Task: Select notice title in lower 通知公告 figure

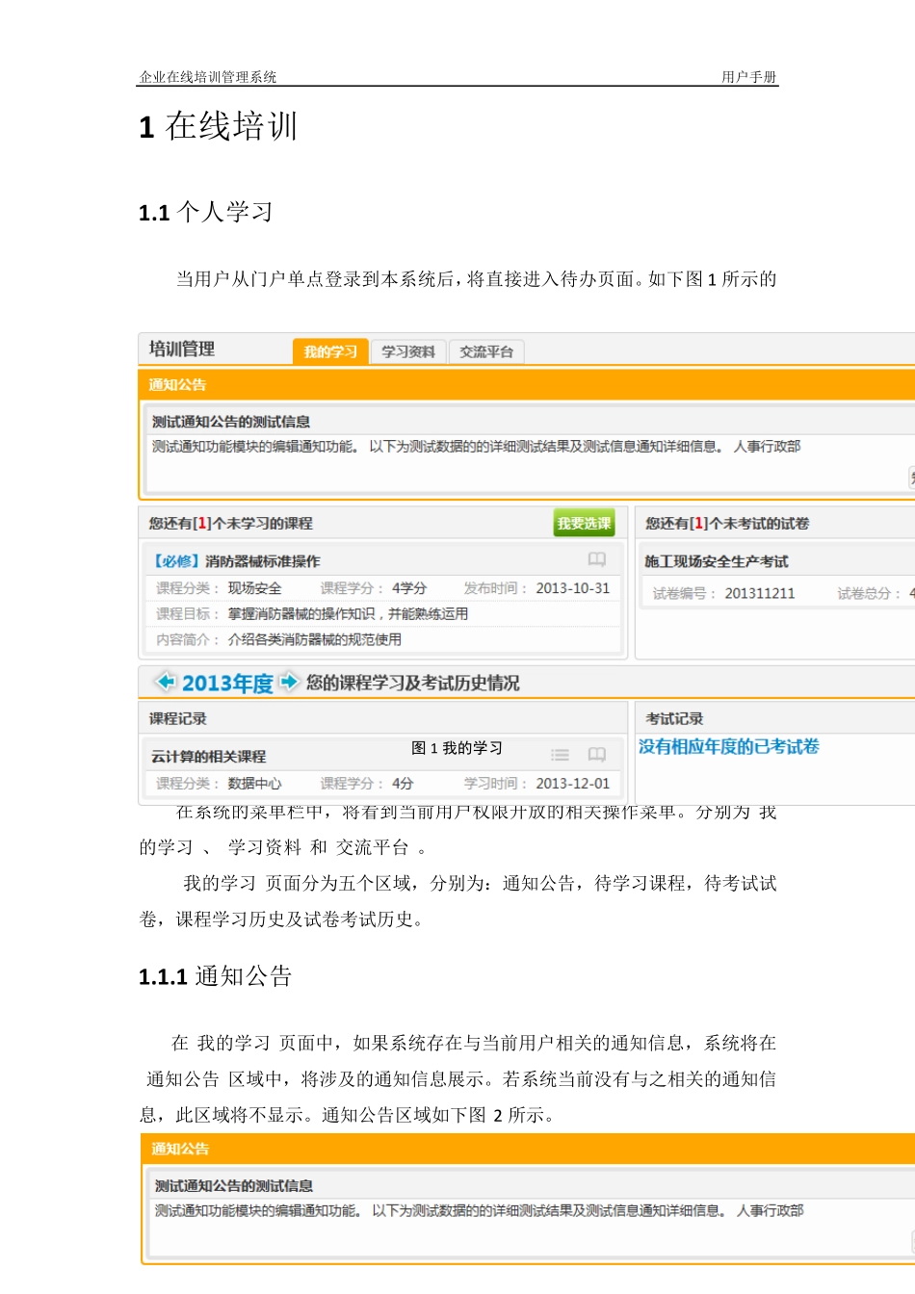Action: point(234,1186)
